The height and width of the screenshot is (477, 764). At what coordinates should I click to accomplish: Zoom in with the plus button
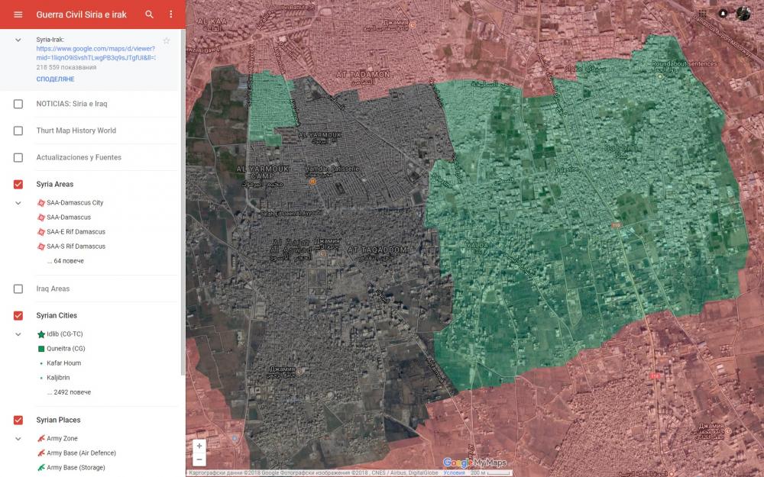tap(199, 446)
